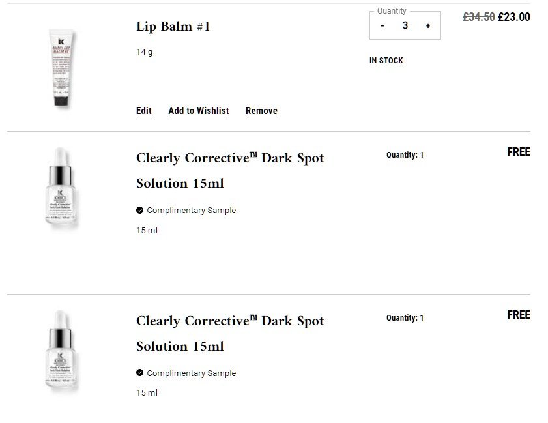Add Lip Balm #1 to Wishlist
This screenshot has width=548, height=423.
tap(199, 111)
